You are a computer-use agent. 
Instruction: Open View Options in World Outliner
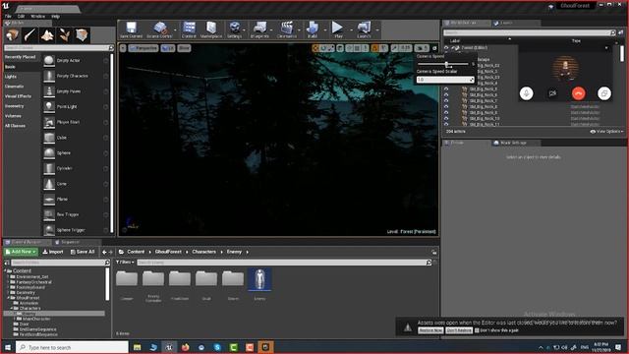[x=607, y=131]
